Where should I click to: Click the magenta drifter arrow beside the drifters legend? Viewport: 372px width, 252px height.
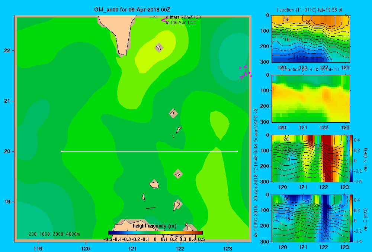(x=164, y=20)
